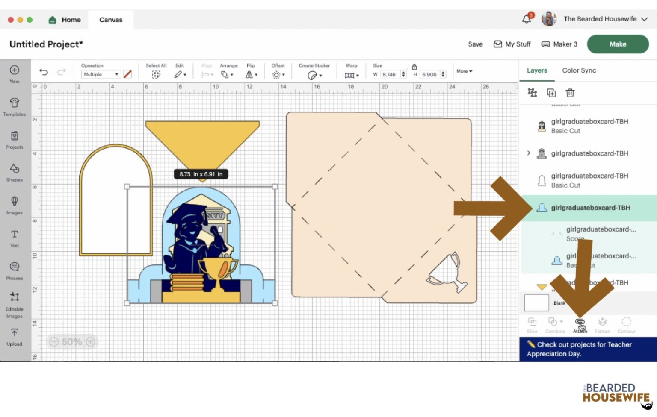Click the Upload icon in the sidebar
Screen dimensions: 657x417
(15, 336)
